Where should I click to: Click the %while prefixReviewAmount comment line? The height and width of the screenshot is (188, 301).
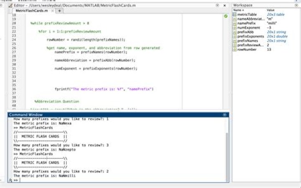tap(60, 23)
